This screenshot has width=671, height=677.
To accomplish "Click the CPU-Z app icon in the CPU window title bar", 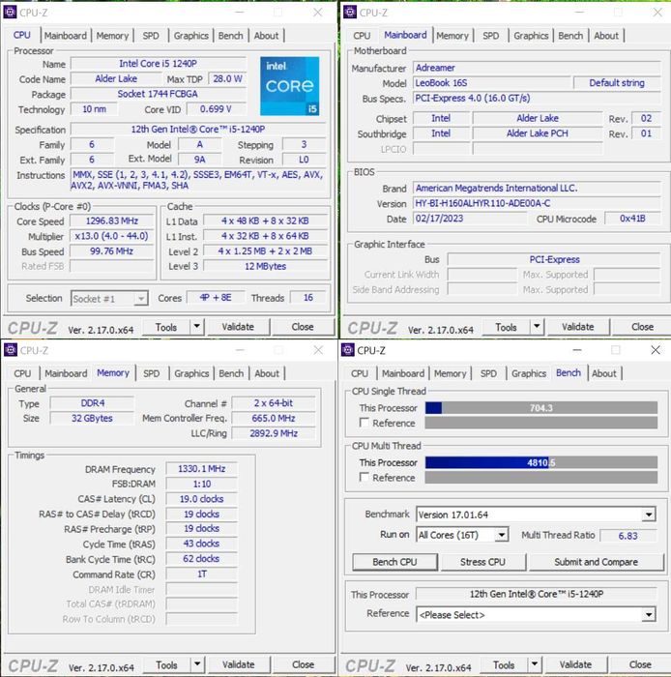I will coord(10,12).
